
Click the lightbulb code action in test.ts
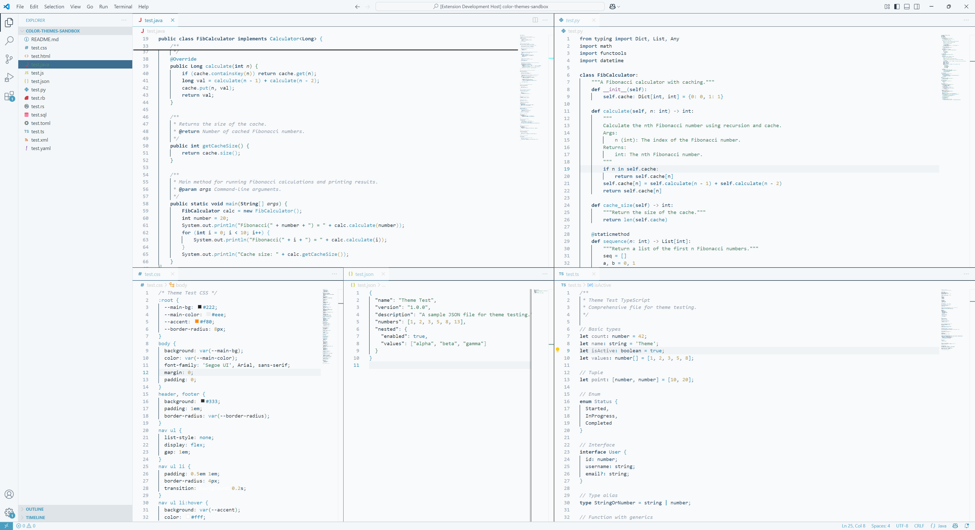557,350
